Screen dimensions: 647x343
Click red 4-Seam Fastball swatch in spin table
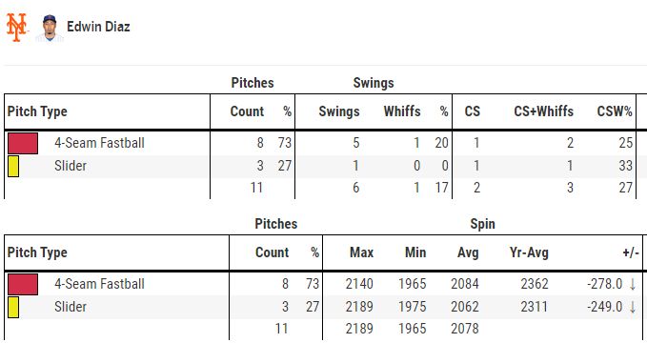(23, 284)
